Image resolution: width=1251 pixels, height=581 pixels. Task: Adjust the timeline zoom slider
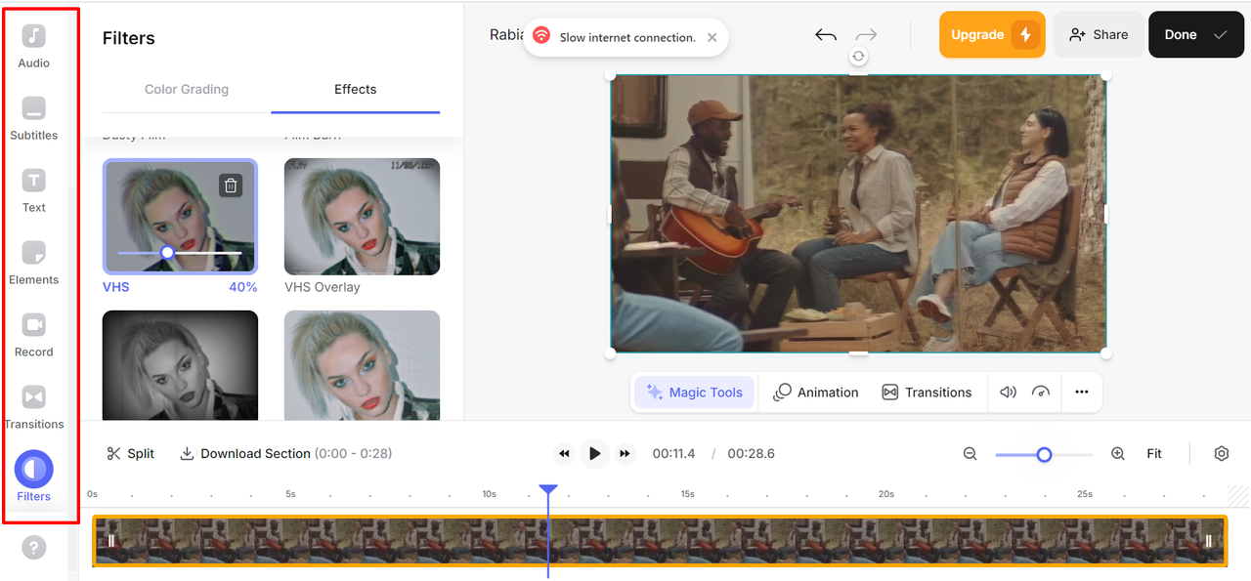click(x=1044, y=454)
